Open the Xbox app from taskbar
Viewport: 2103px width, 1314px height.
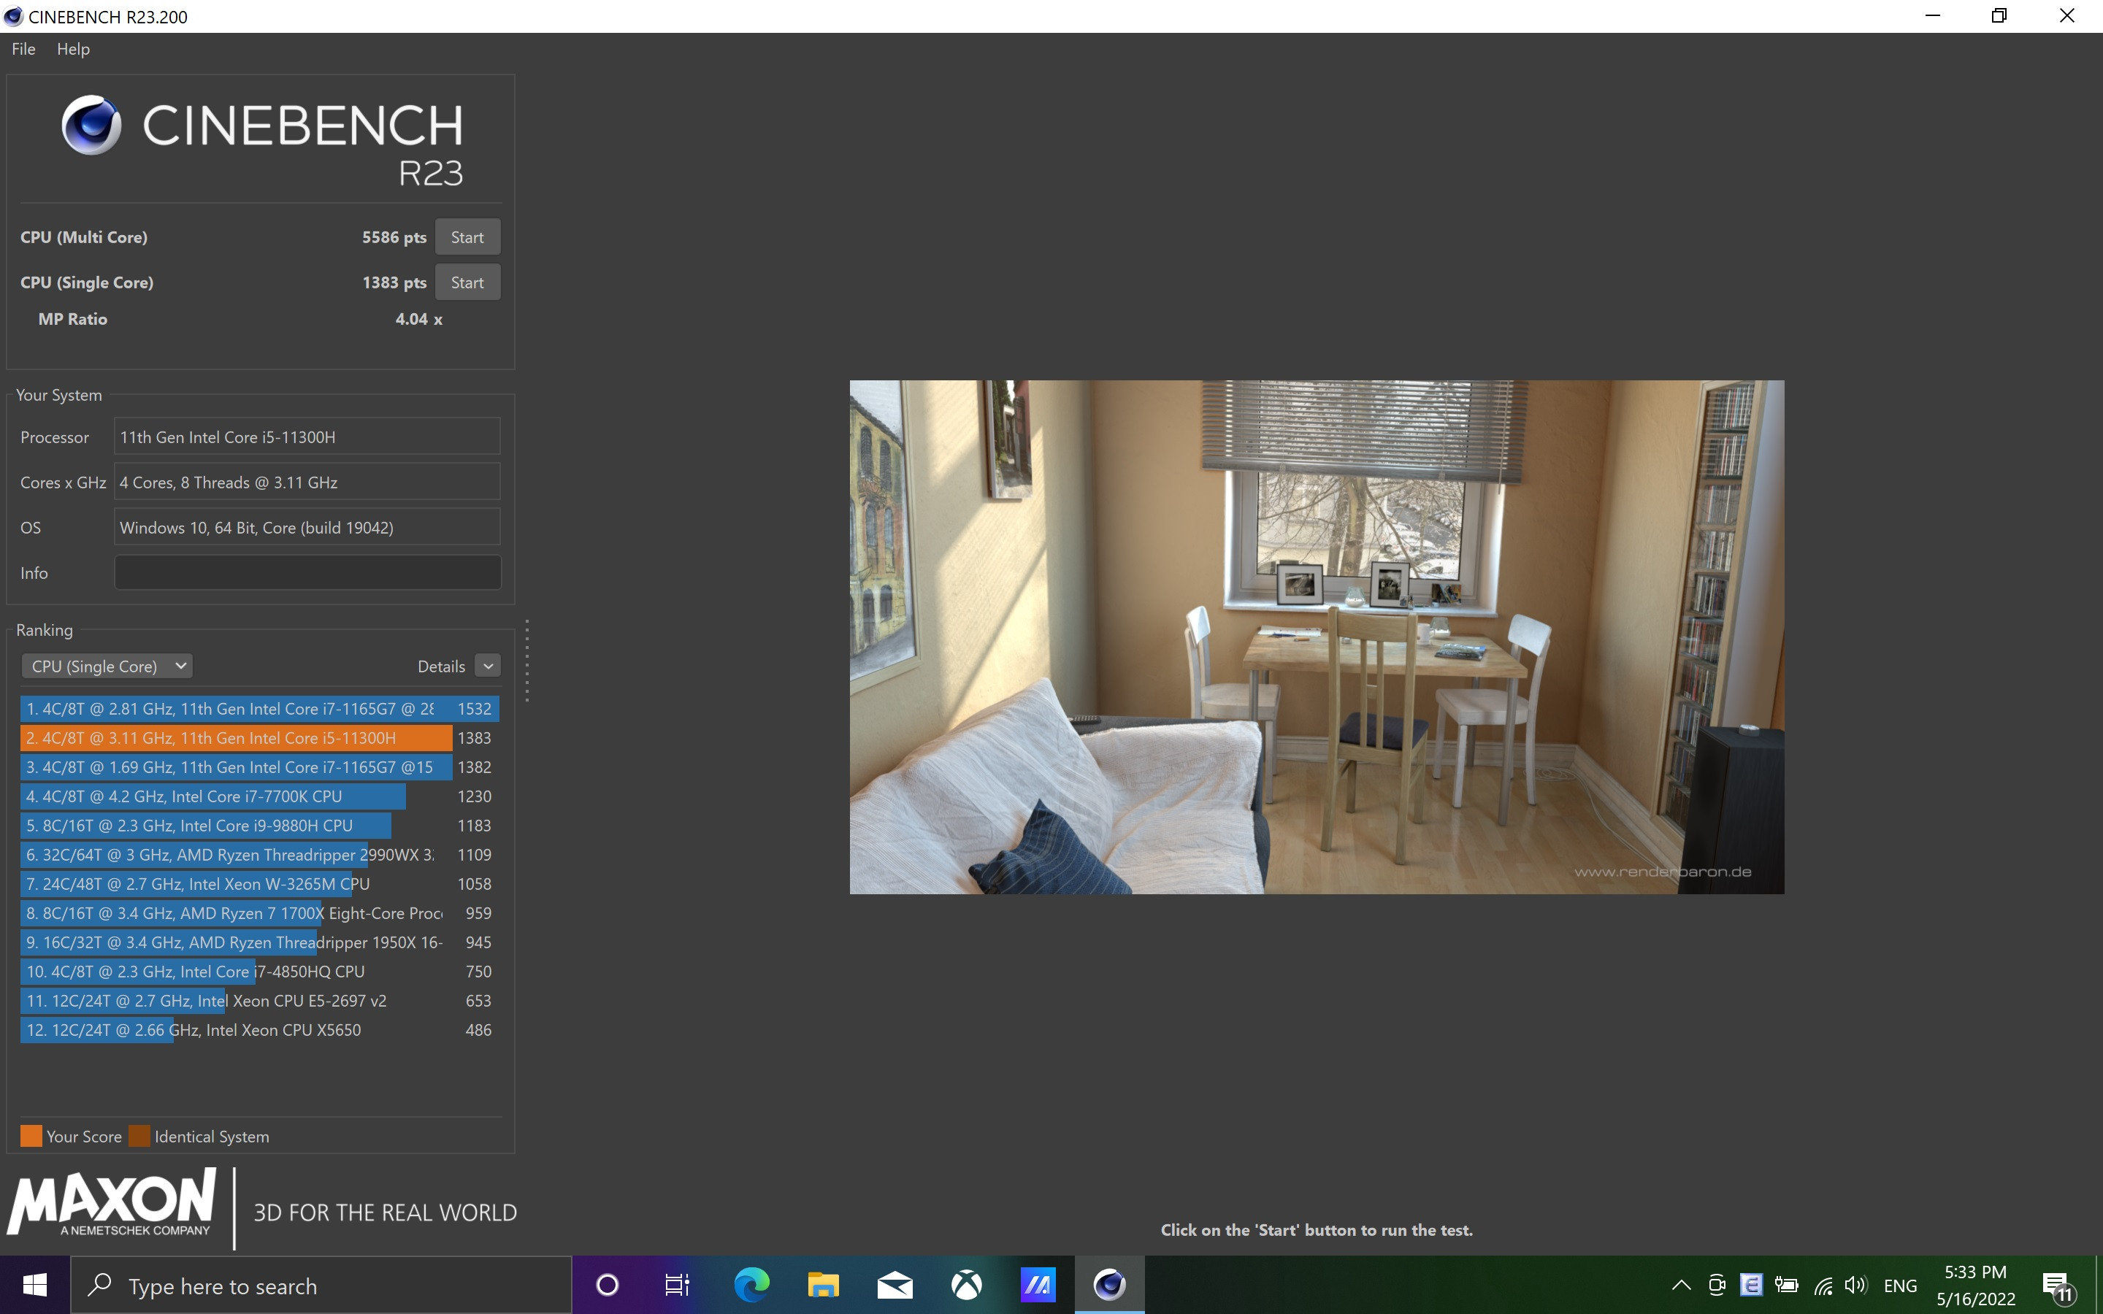click(966, 1285)
